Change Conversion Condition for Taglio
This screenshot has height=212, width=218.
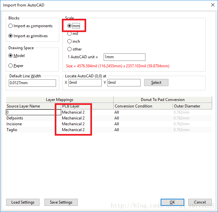tap(143, 130)
